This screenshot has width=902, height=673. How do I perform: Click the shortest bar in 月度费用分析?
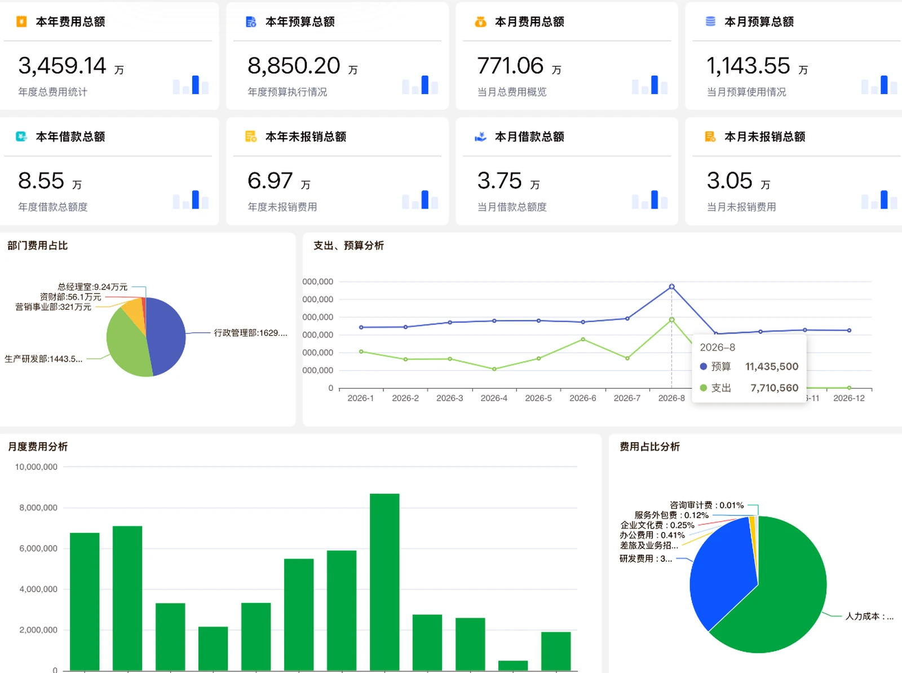click(x=513, y=666)
